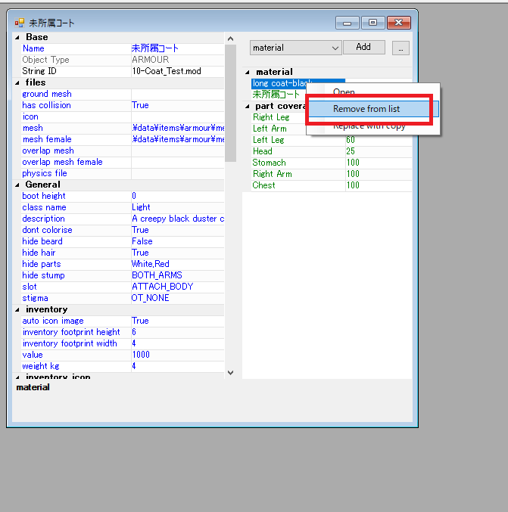Minimize the 未所属コート window

pos(347,23)
